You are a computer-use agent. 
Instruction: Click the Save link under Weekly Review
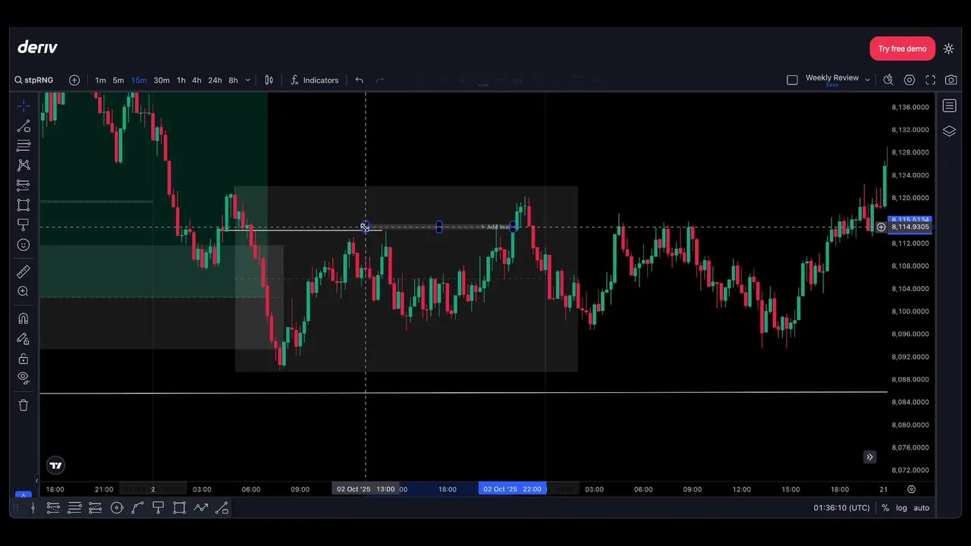pyautogui.click(x=832, y=86)
